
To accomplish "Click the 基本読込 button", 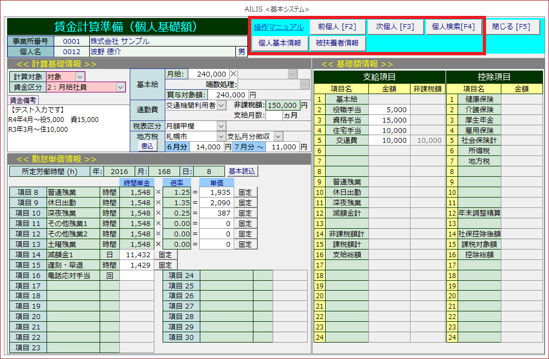I will 241,171.
